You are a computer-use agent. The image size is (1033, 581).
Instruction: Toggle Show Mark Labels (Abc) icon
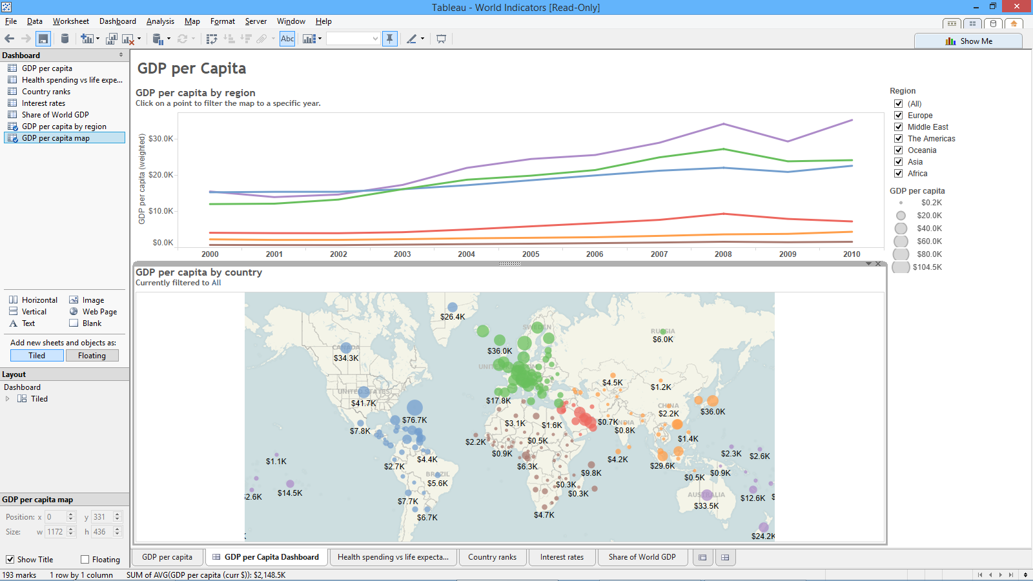click(x=287, y=39)
